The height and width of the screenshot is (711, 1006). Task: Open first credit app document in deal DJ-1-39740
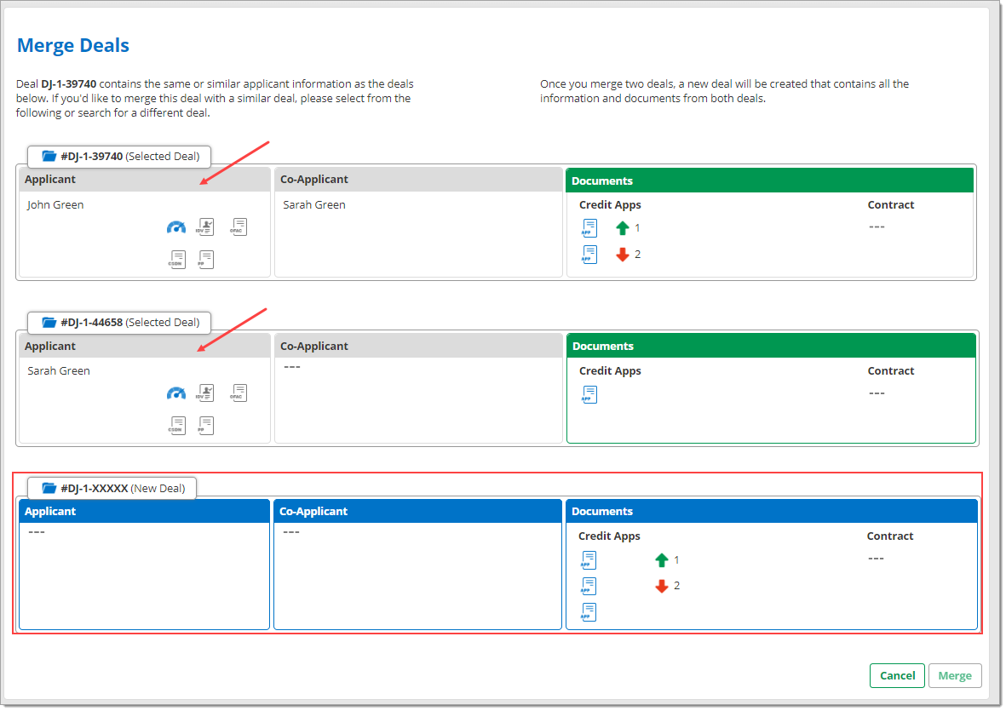[589, 227]
